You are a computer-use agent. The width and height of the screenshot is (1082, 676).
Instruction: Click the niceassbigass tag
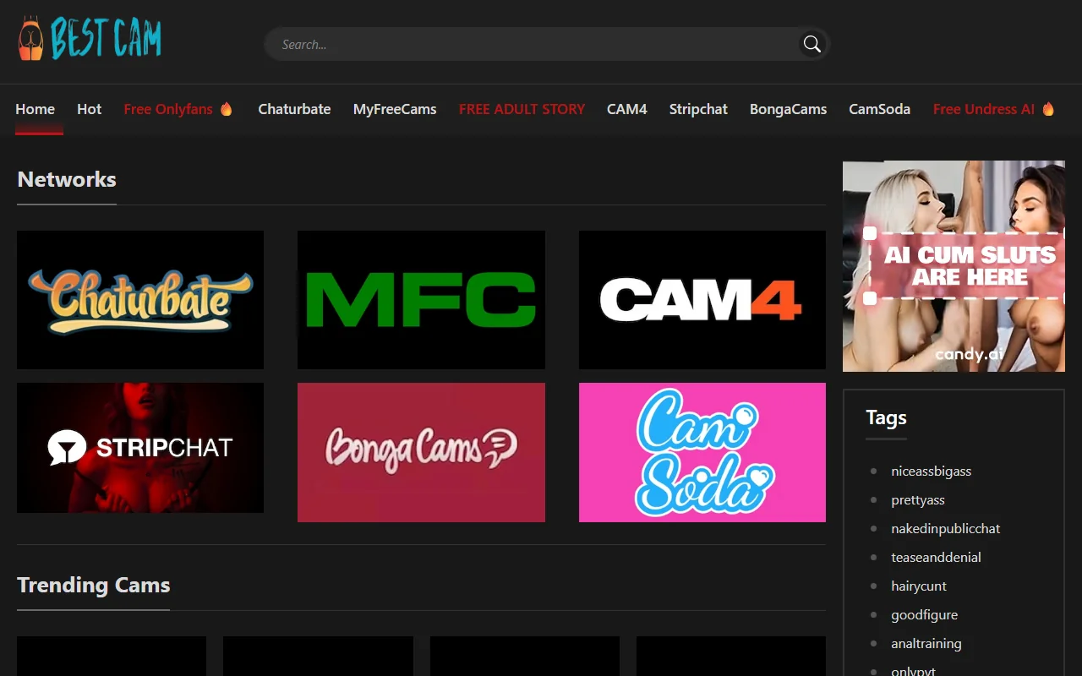[931, 471]
